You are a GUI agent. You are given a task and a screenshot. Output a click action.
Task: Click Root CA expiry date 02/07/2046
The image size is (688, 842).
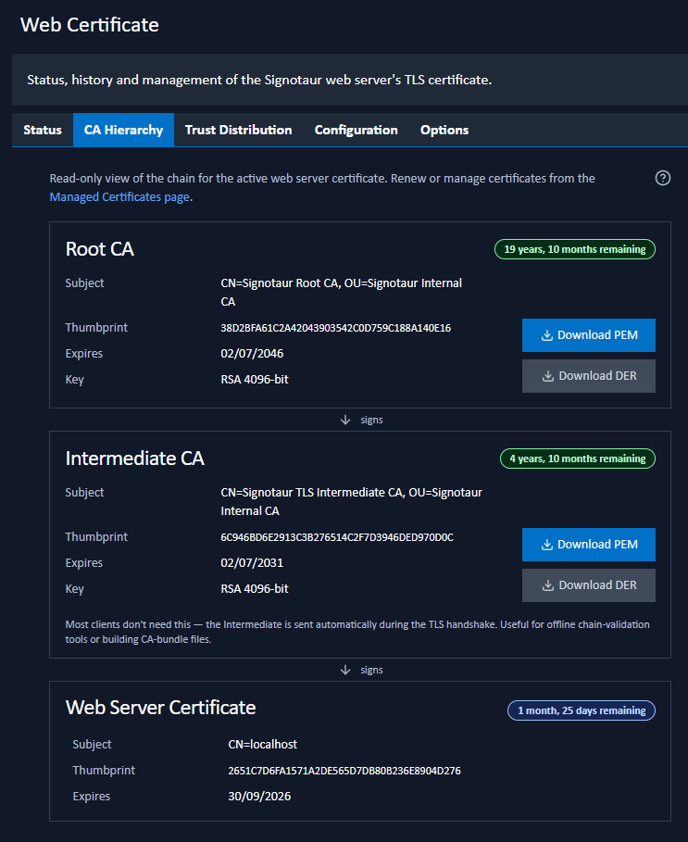pyautogui.click(x=252, y=353)
